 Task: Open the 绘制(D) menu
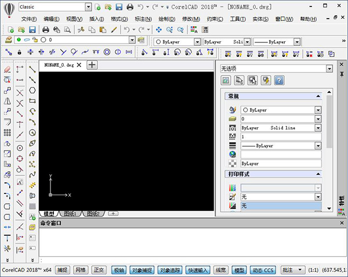pos(167,19)
